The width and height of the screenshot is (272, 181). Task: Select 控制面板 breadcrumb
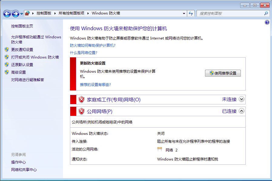[x=44, y=13]
